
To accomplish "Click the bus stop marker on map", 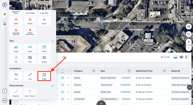I will click(102, 21).
